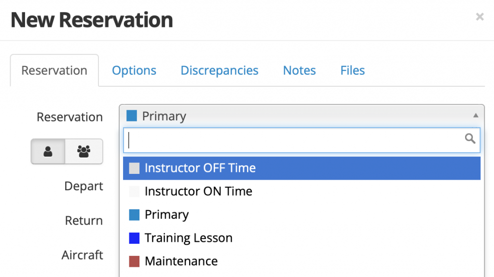Viewport: 494px width, 277px height.
Task: Switch to the Options tab
Action: coord(134,70)
